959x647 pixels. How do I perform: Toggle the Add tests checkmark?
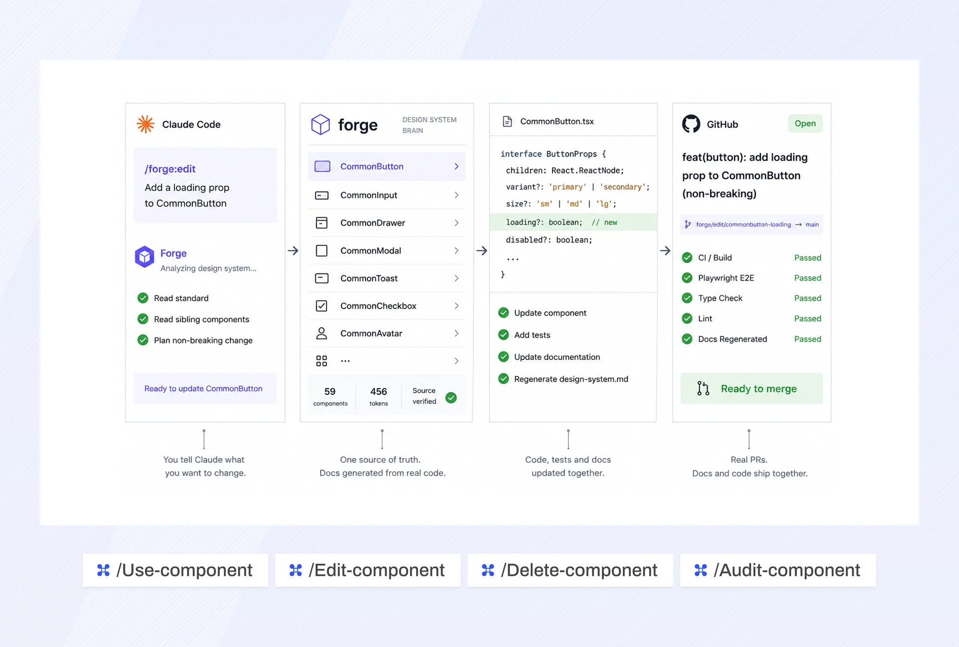click(x=503, y=335)
